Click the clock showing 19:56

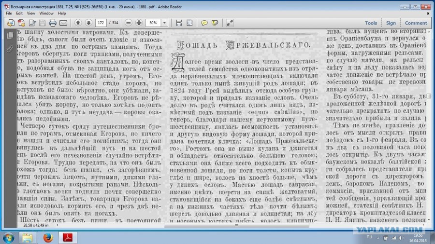(x=418, y=235)
